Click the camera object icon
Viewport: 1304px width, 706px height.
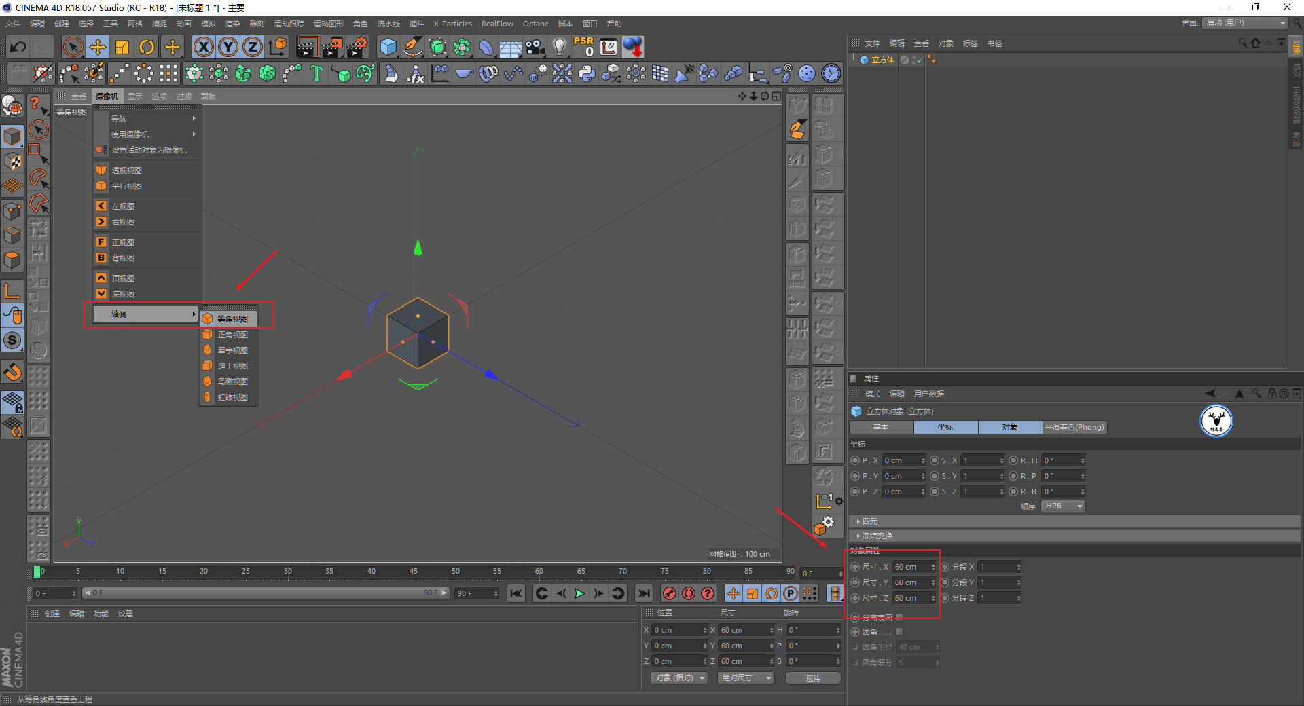(x=535, y=47)
